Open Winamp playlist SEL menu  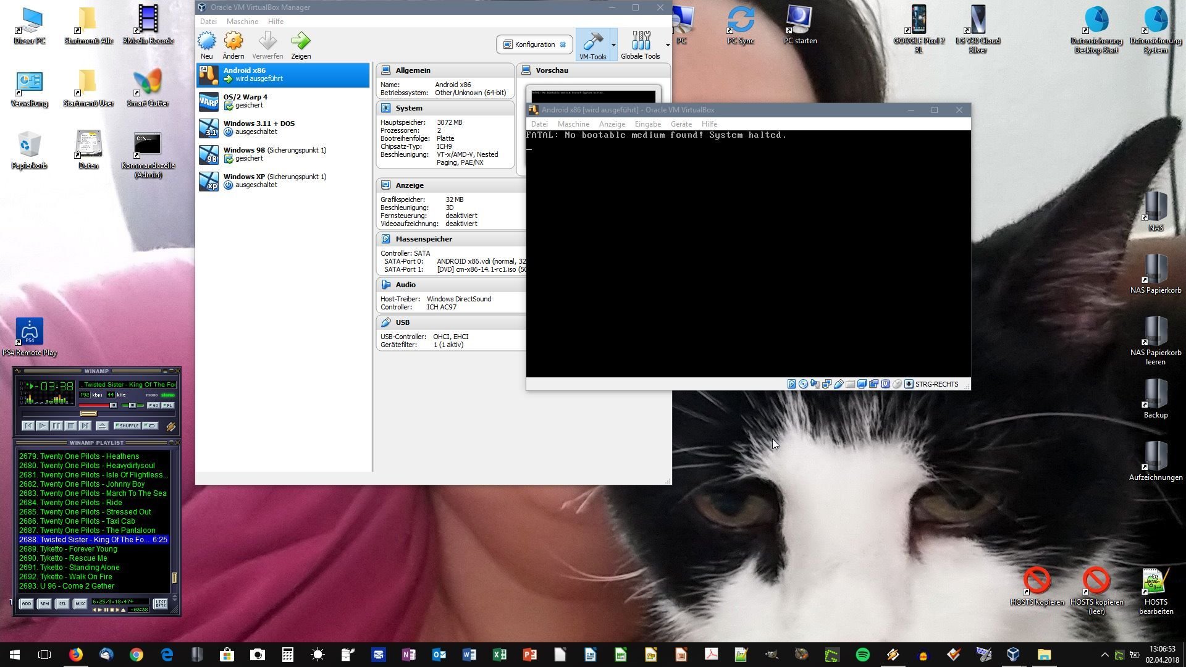point(62,603)
